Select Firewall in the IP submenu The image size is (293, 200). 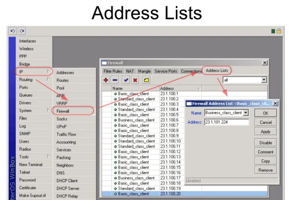click(x=74, y=111)
